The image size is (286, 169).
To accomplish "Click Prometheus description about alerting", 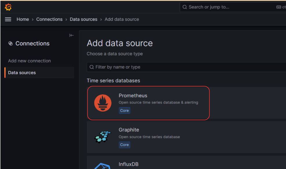I will pyautogui.click(x=158, y=102).
